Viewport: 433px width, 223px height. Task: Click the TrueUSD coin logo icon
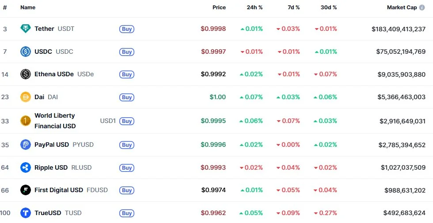click(x=26, y=213)
